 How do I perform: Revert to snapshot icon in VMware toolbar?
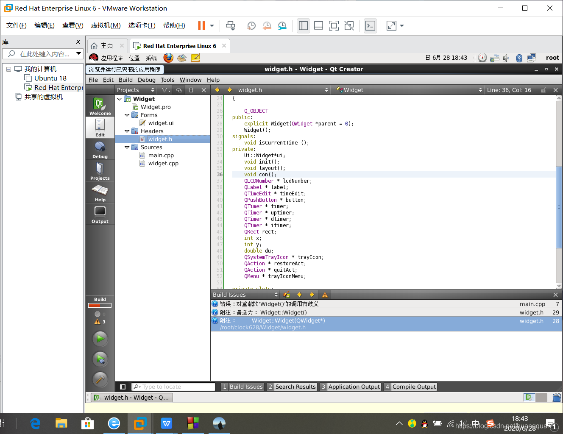(x=267, y=26)
